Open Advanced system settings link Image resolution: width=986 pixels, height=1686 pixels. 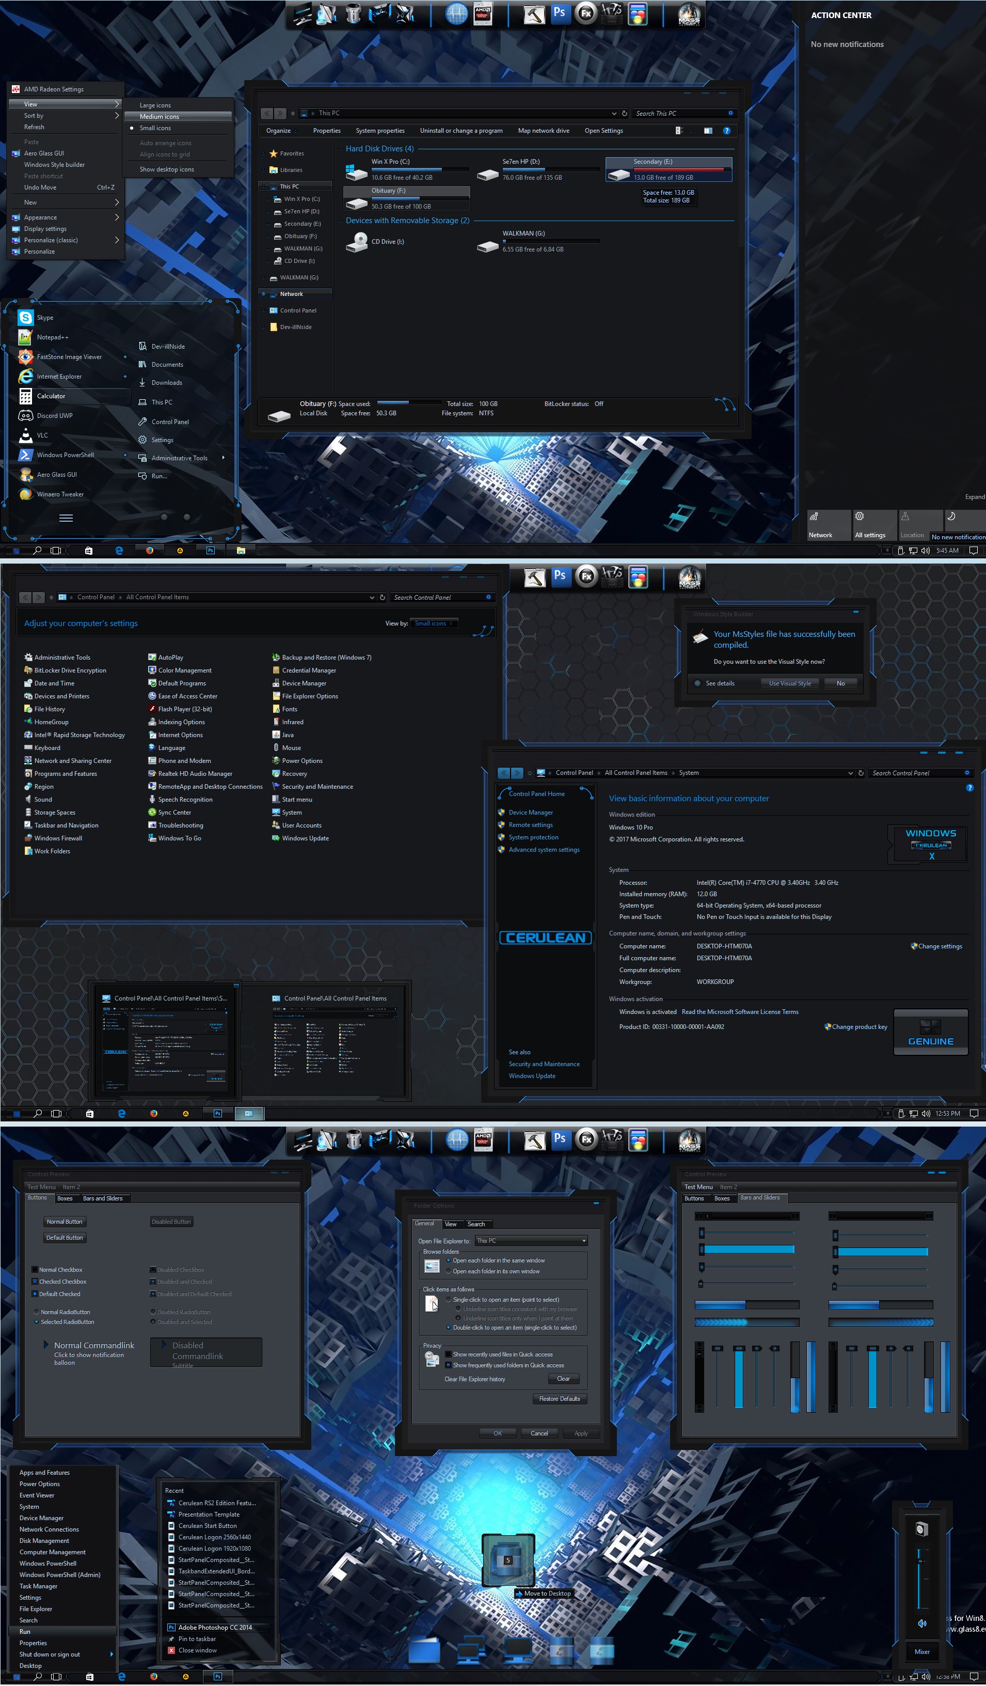(x=544, y=850)
